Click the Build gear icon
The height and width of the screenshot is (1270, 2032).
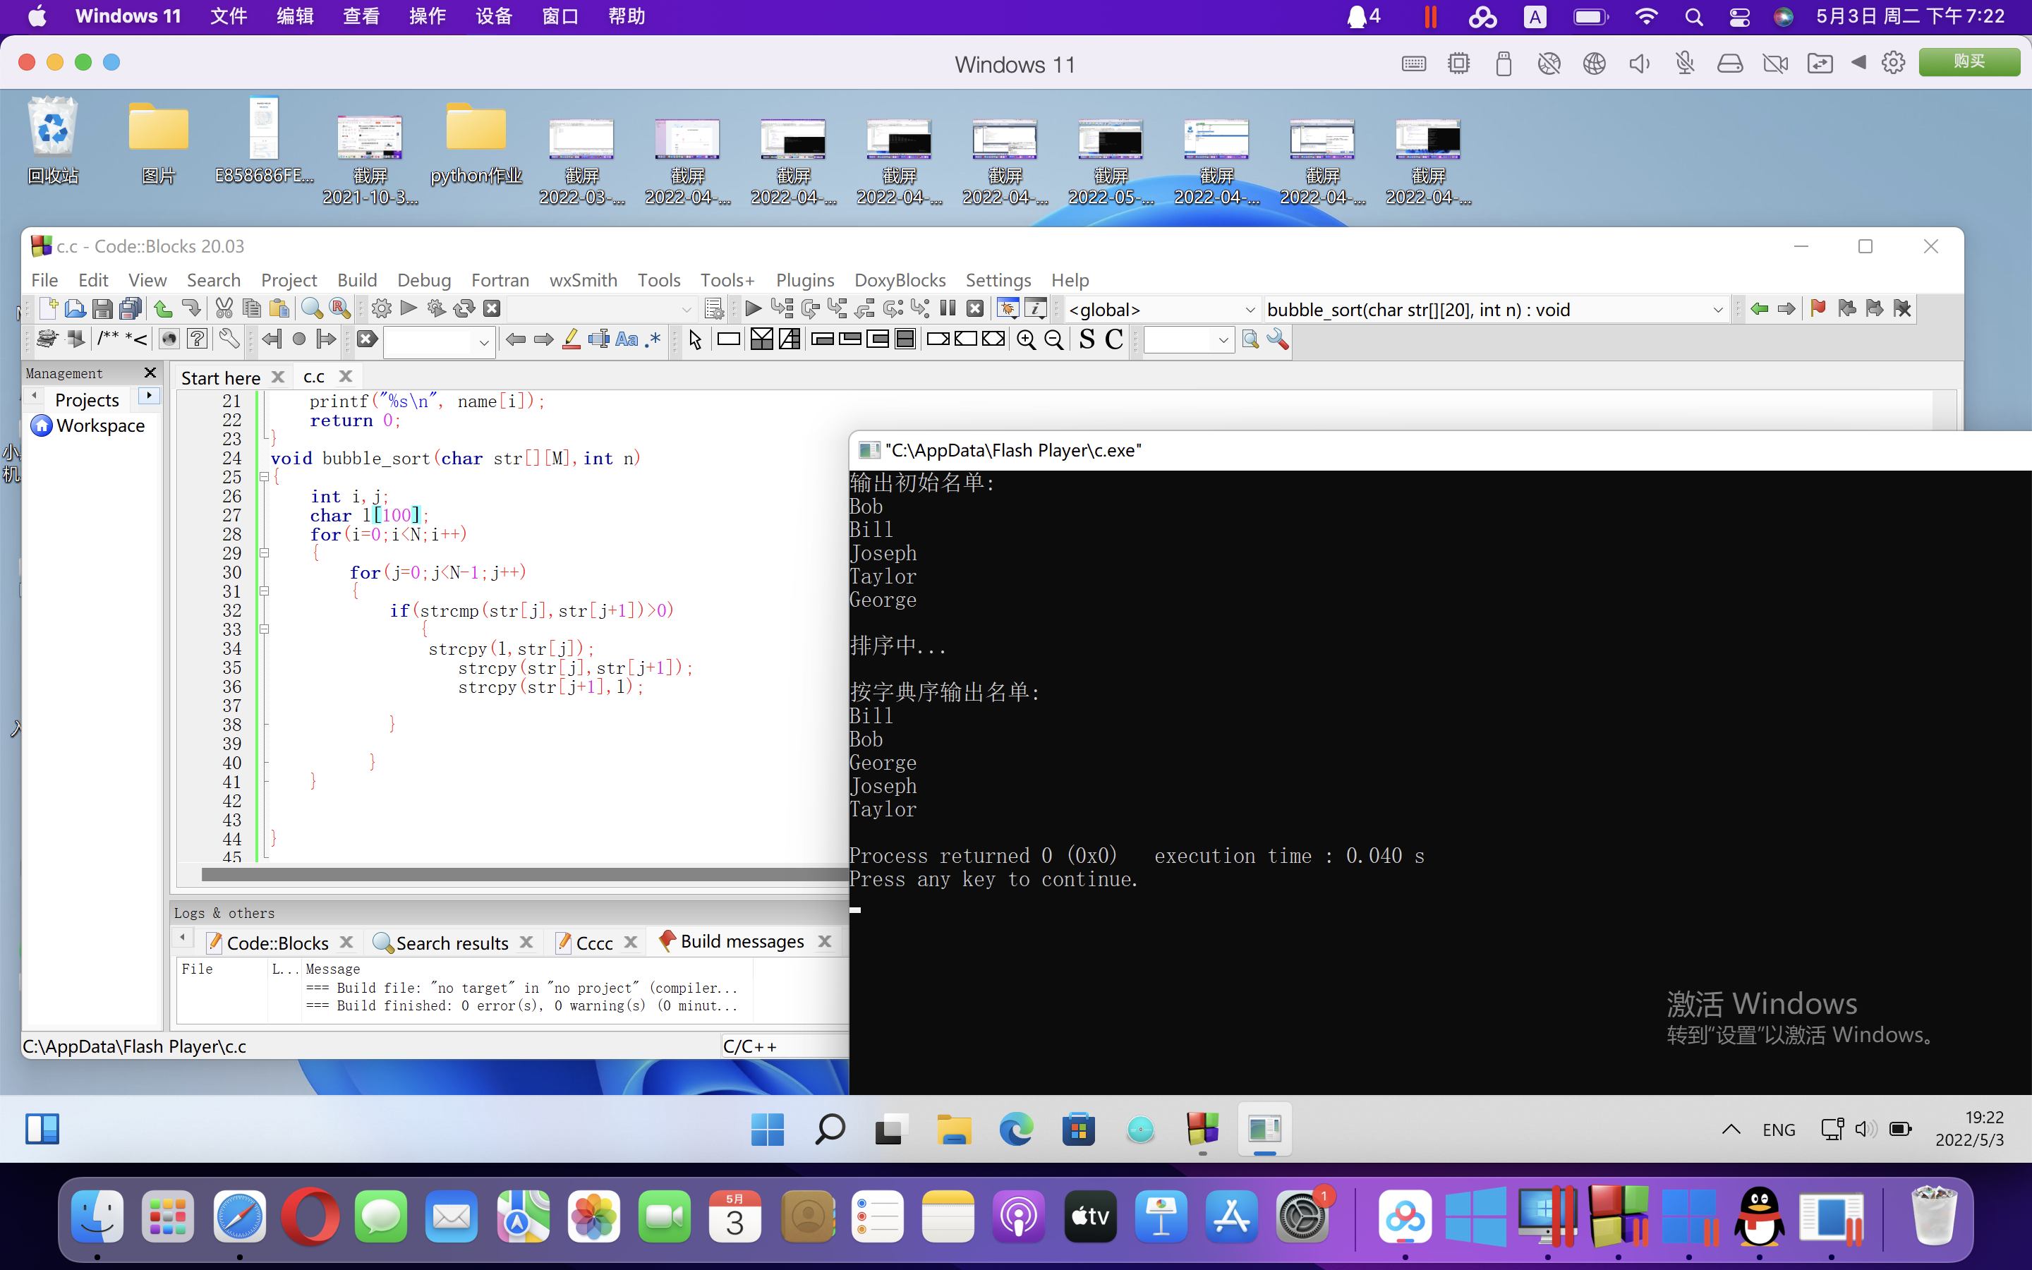tap(381, 309)
